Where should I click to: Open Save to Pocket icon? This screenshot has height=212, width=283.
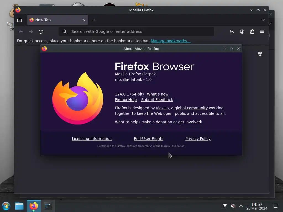[232, 31]
